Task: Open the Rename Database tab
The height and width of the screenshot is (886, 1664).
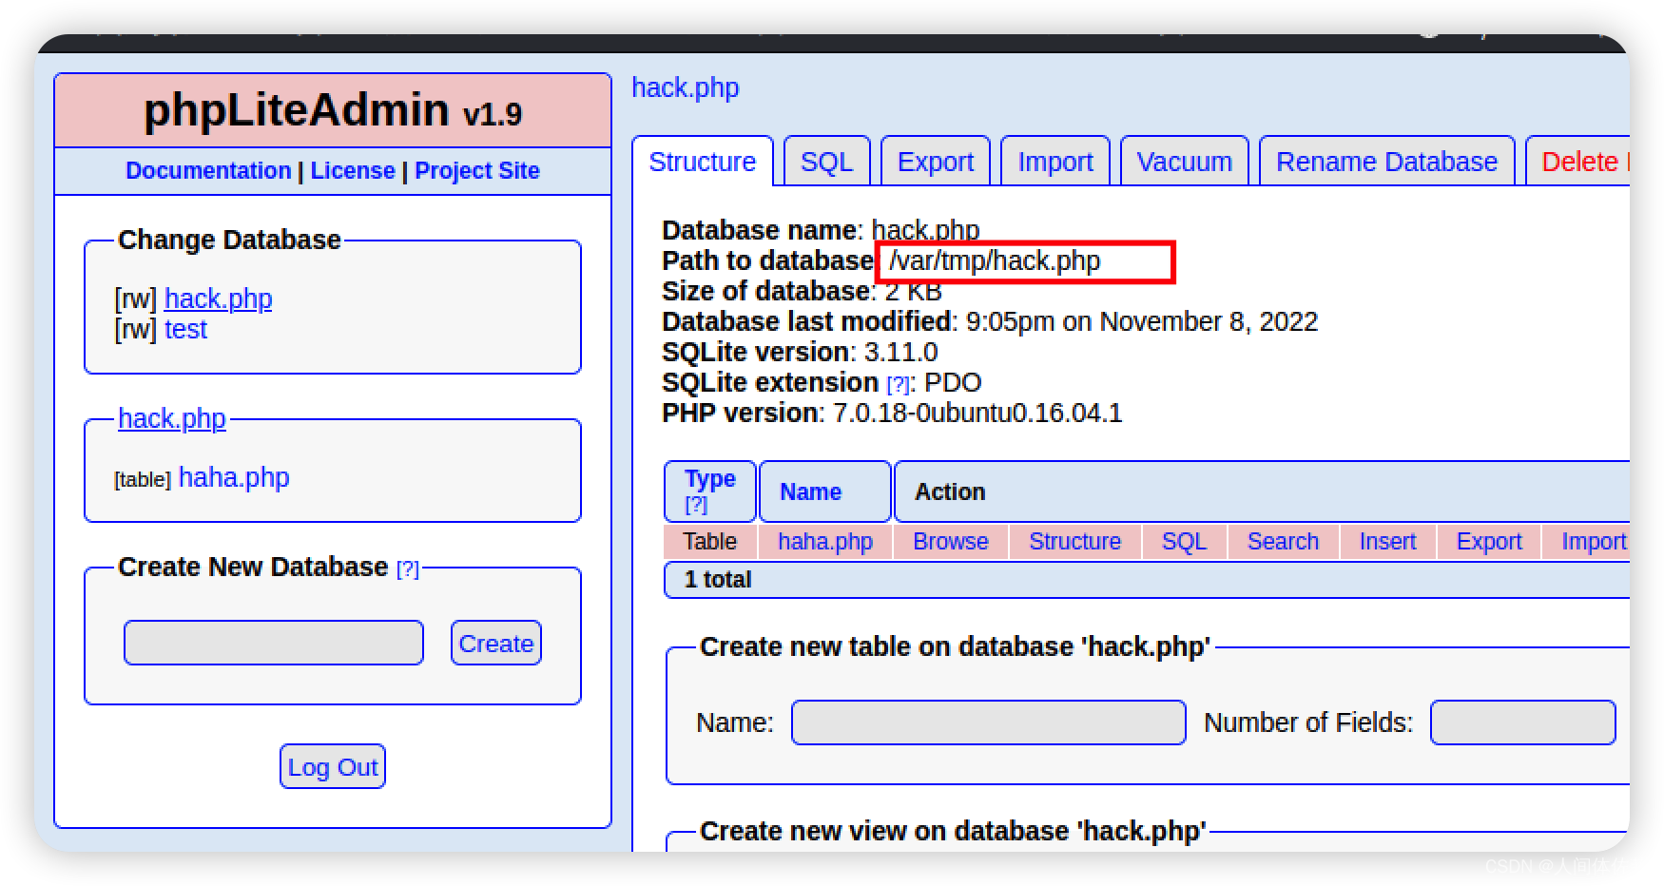Action: [1386, 162]
